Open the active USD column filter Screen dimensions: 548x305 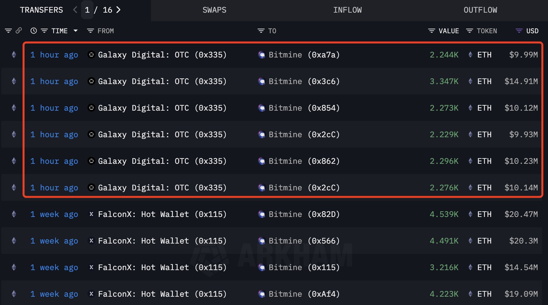click(x=519, y=31)
